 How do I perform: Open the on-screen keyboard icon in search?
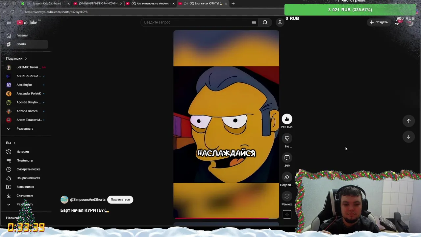click(x=254, y=22)
